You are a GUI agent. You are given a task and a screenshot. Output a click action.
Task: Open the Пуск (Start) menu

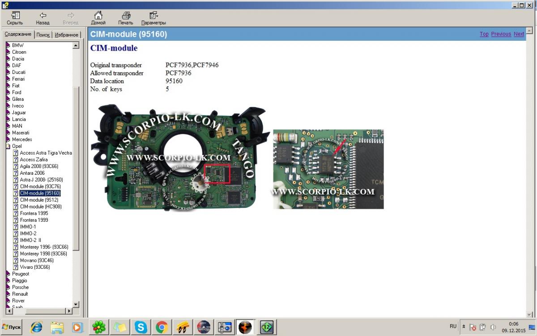[12, 327]
